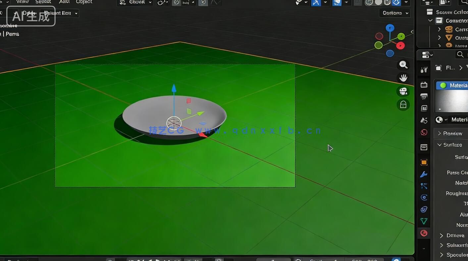This screenshot has width=468, height=261.
Task: Open the Options dropdown in the viewport
Action: click(394, 13)
